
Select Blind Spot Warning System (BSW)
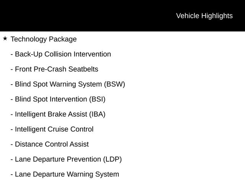pyautogui.click(x=68, y=84)
